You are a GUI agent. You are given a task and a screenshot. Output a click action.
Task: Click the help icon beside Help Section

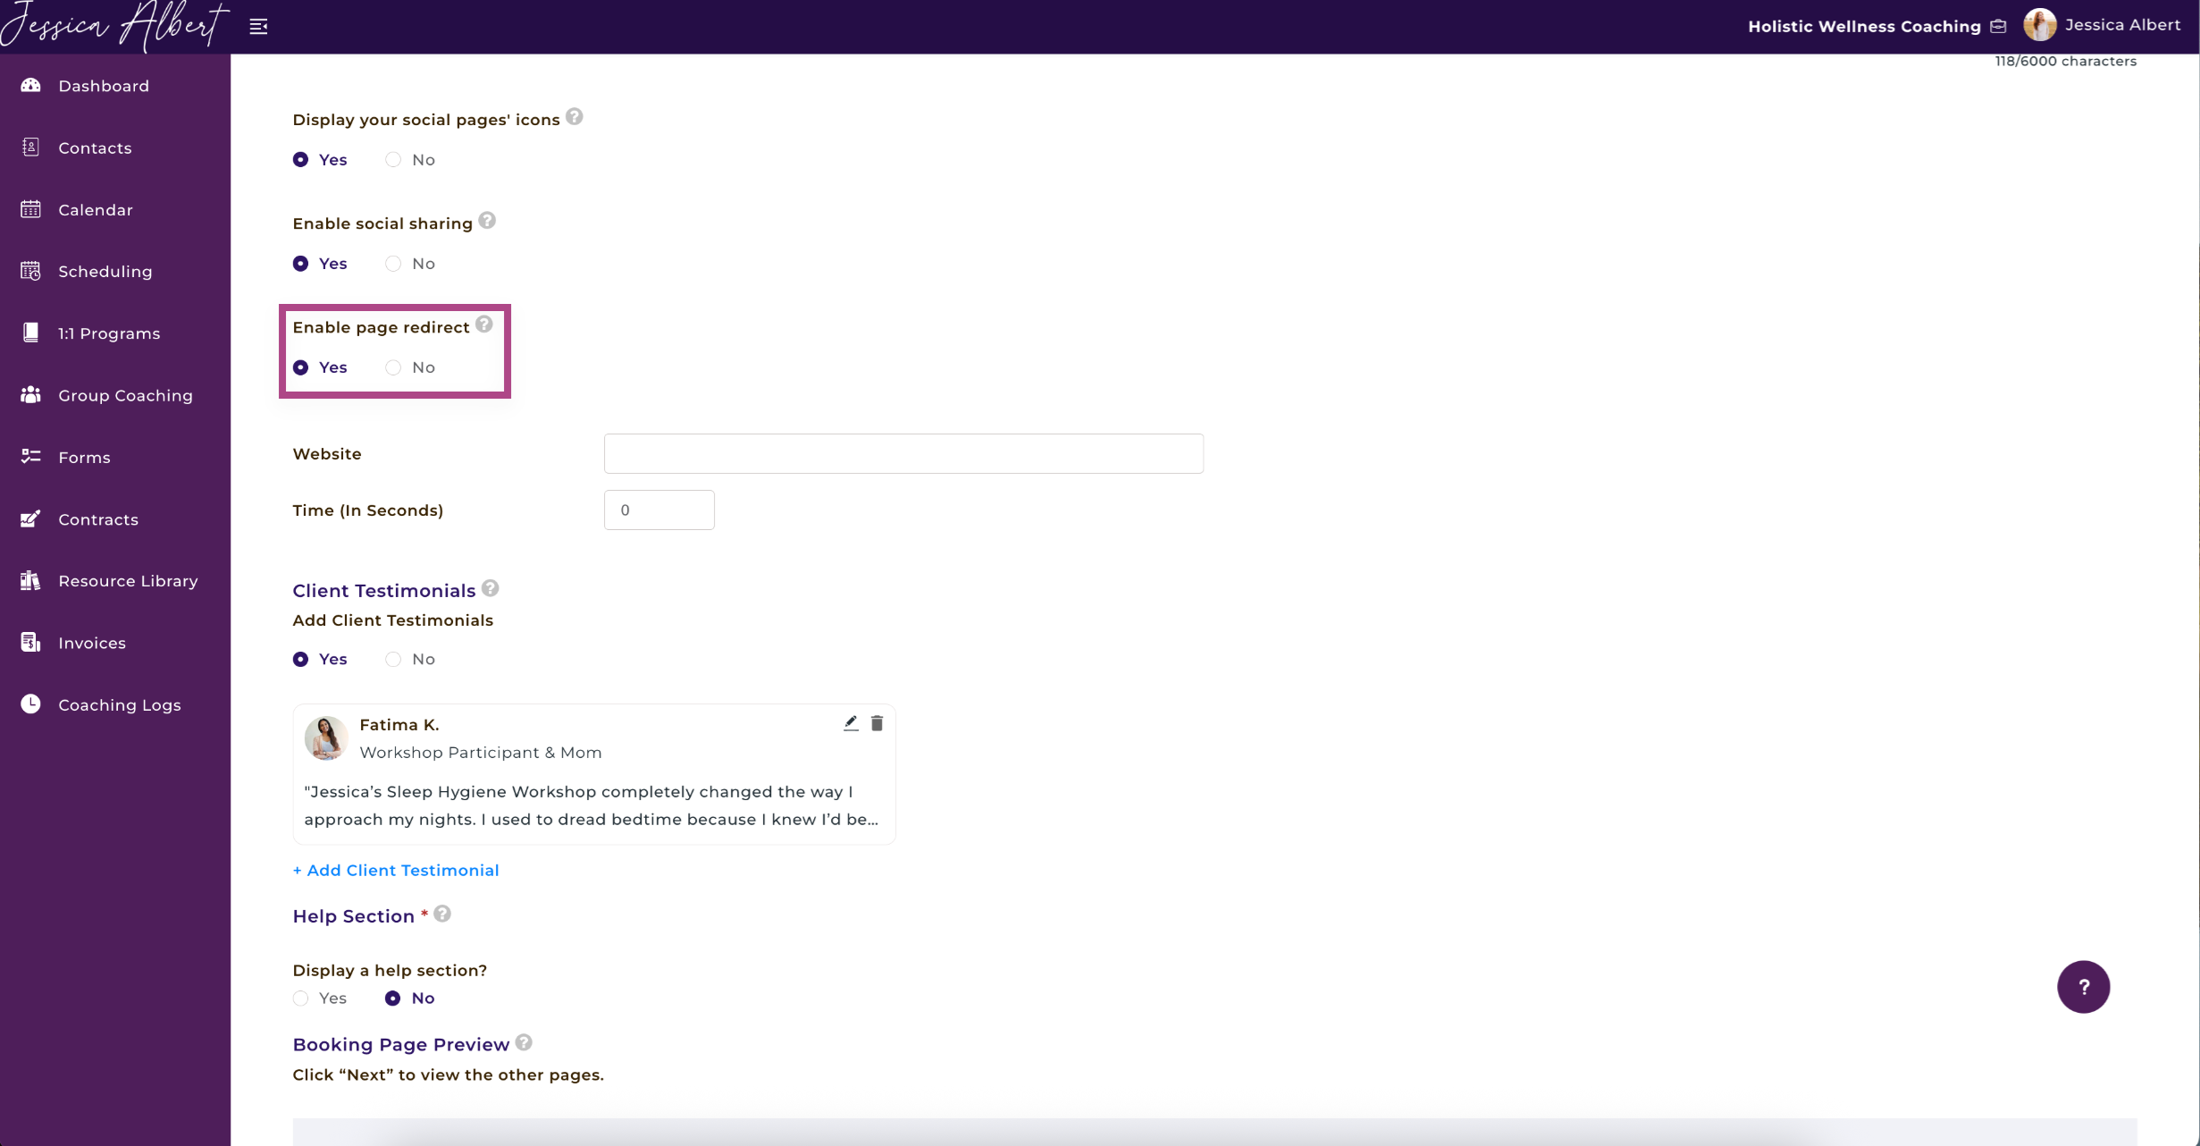point(442,914)
